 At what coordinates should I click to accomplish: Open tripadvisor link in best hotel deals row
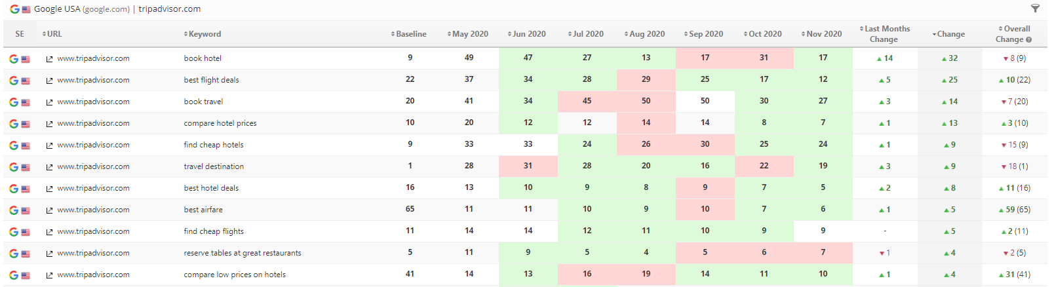point(93,188)
